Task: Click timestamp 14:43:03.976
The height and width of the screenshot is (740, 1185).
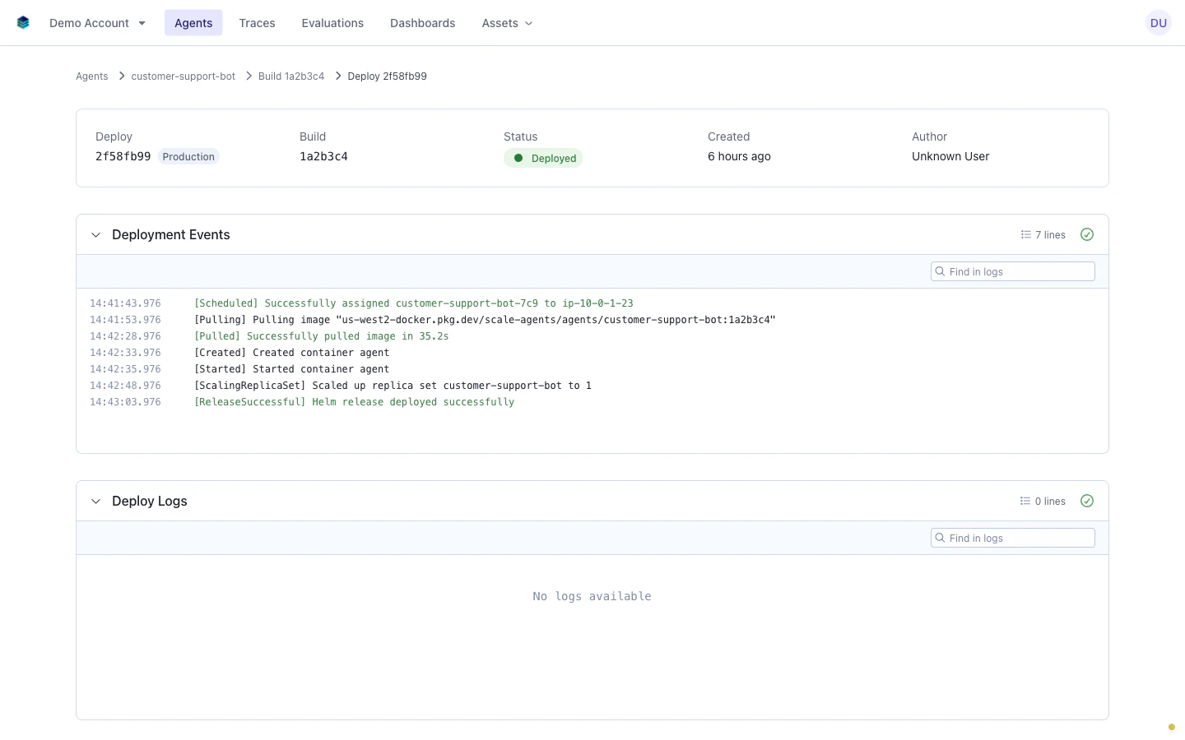Action: point(125,402)
